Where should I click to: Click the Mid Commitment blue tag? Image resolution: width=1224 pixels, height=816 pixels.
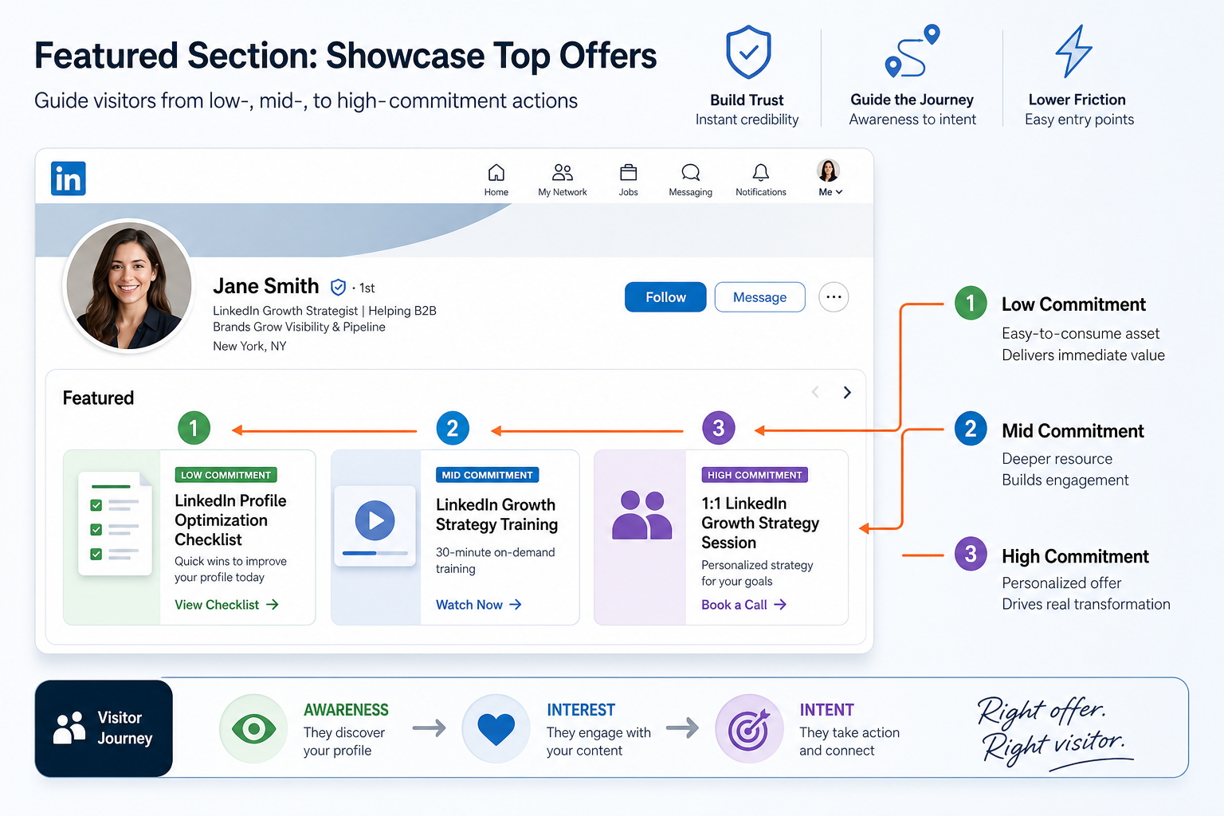tap(488, 475)
